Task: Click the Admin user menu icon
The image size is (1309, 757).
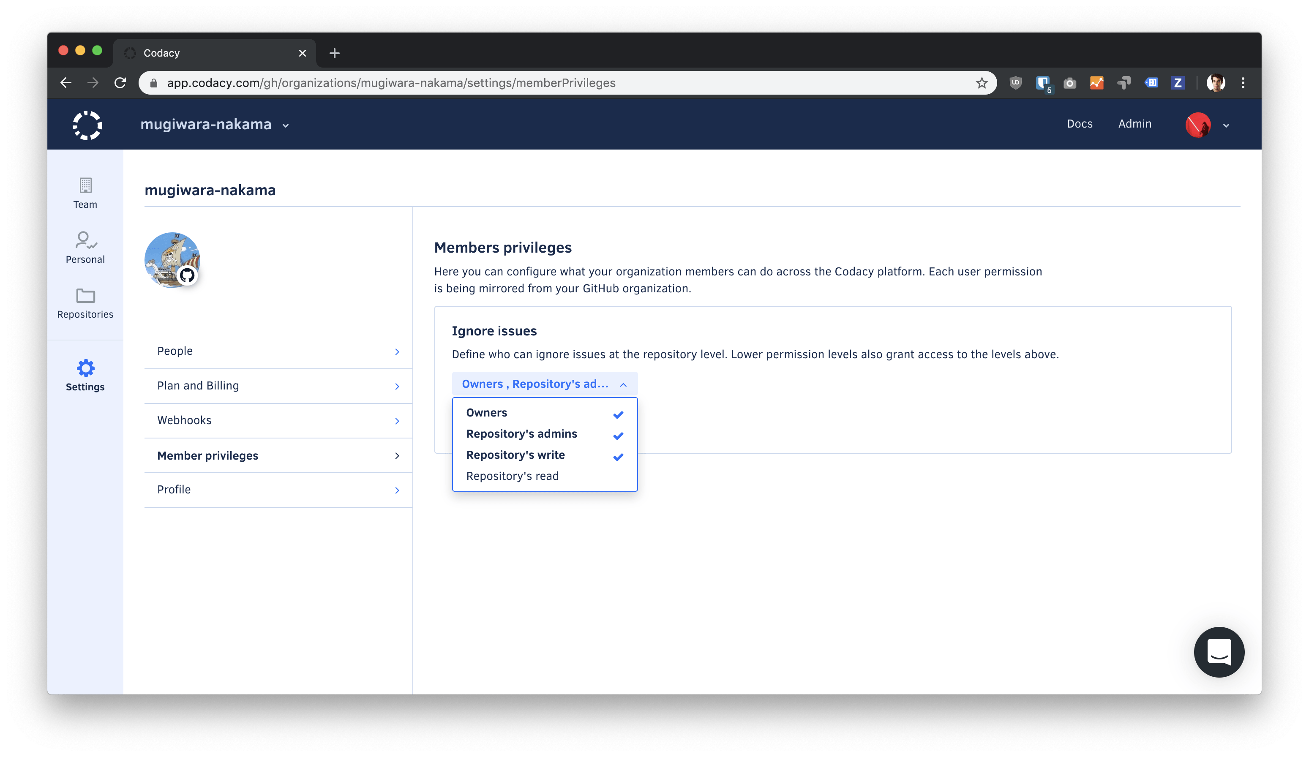Action: 1200,124
